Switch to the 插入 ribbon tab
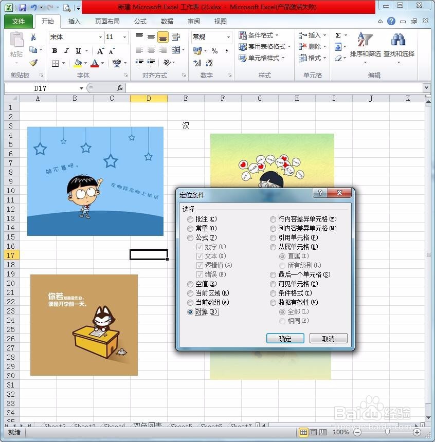This screenshot has height=442, width=435. click(x=74, y=22)
